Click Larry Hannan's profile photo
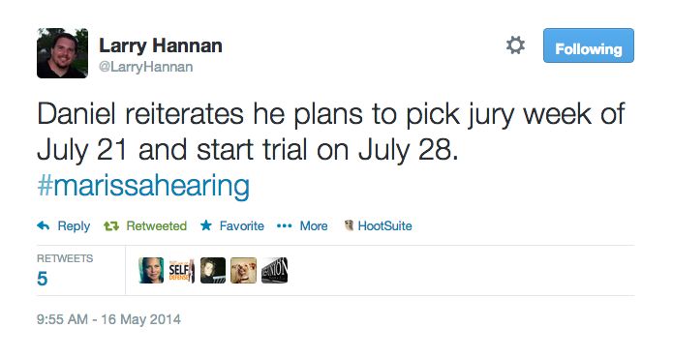Screen dimensions: 673x358 point(62,53)
